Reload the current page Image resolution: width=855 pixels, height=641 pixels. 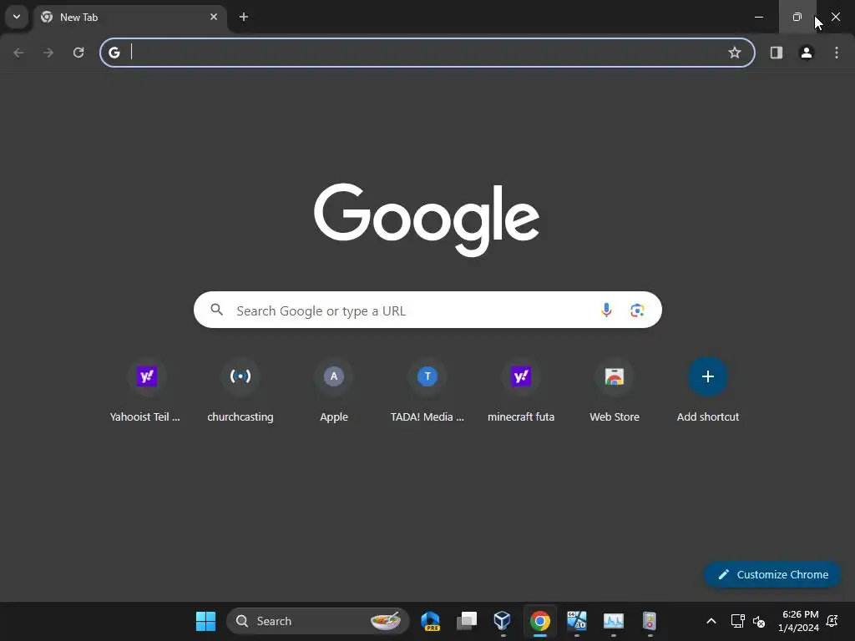pyautogui.click(x=78, y=53)
